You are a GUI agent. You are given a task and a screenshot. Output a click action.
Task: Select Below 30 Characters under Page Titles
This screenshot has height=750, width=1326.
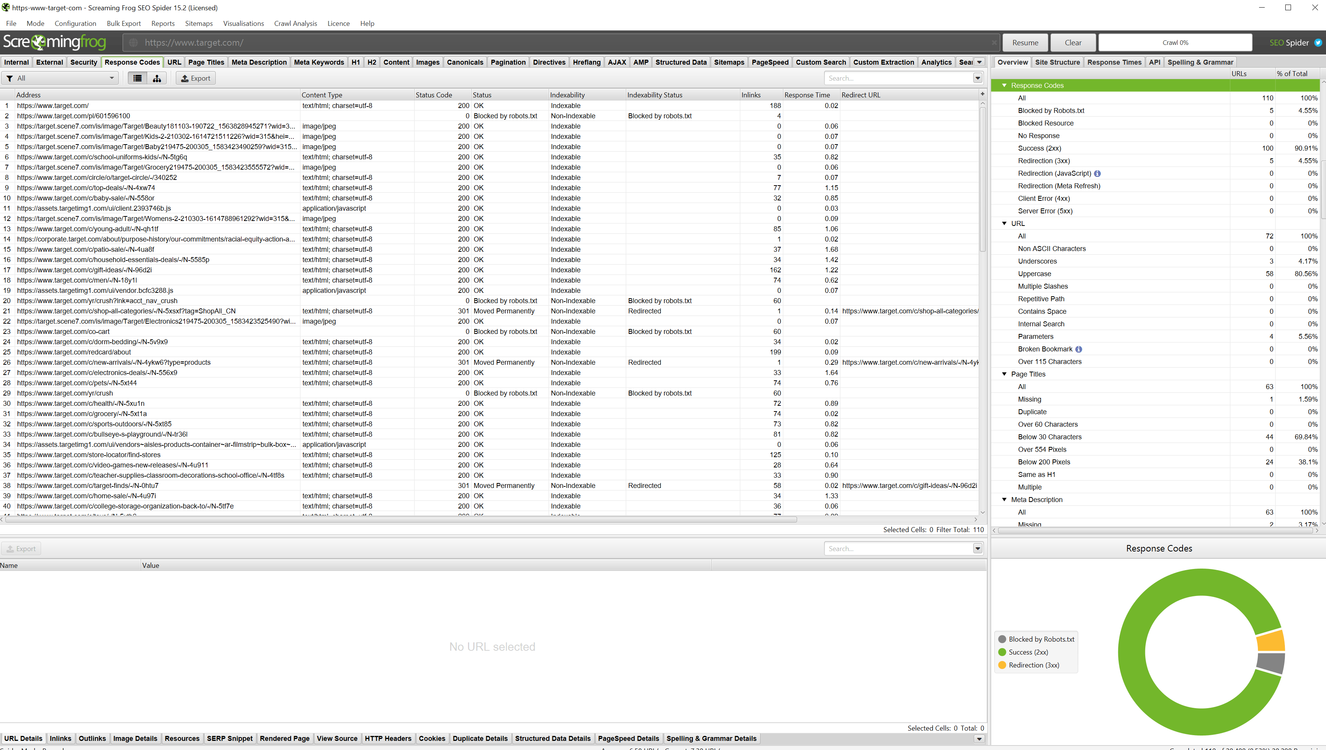coord(1049,437)
